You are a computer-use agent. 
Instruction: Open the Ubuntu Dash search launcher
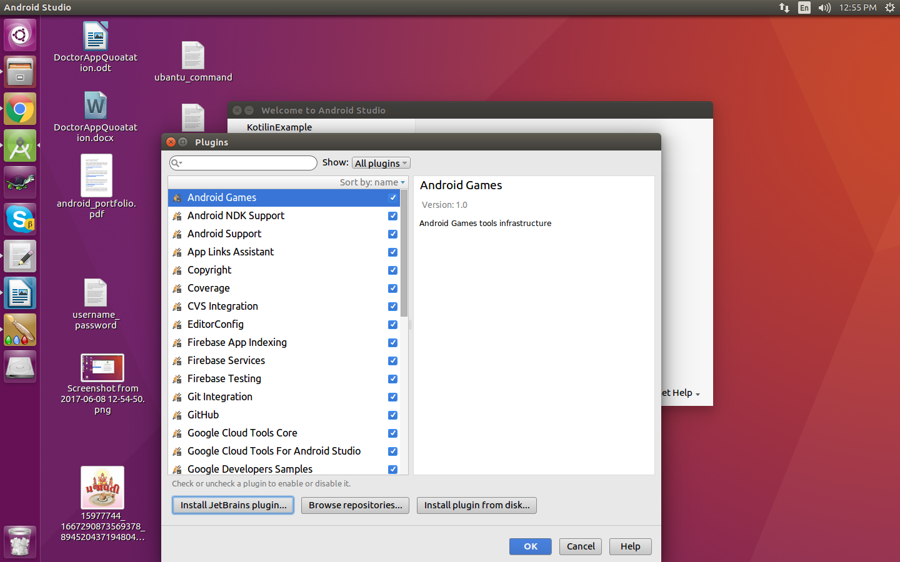(20, 35)
